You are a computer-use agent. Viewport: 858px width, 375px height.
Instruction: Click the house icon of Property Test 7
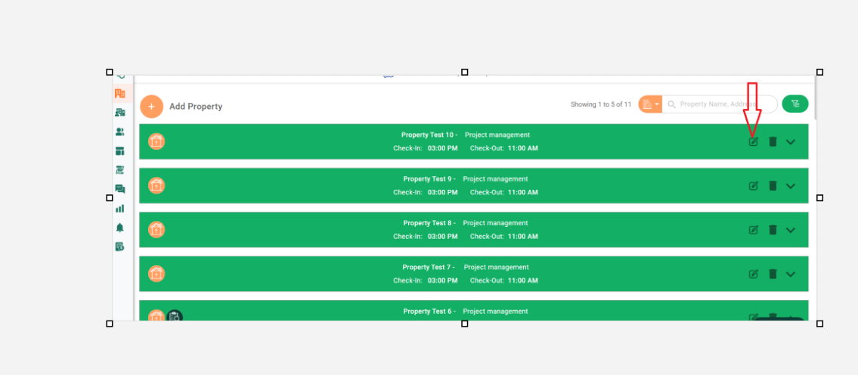[156, 274]
